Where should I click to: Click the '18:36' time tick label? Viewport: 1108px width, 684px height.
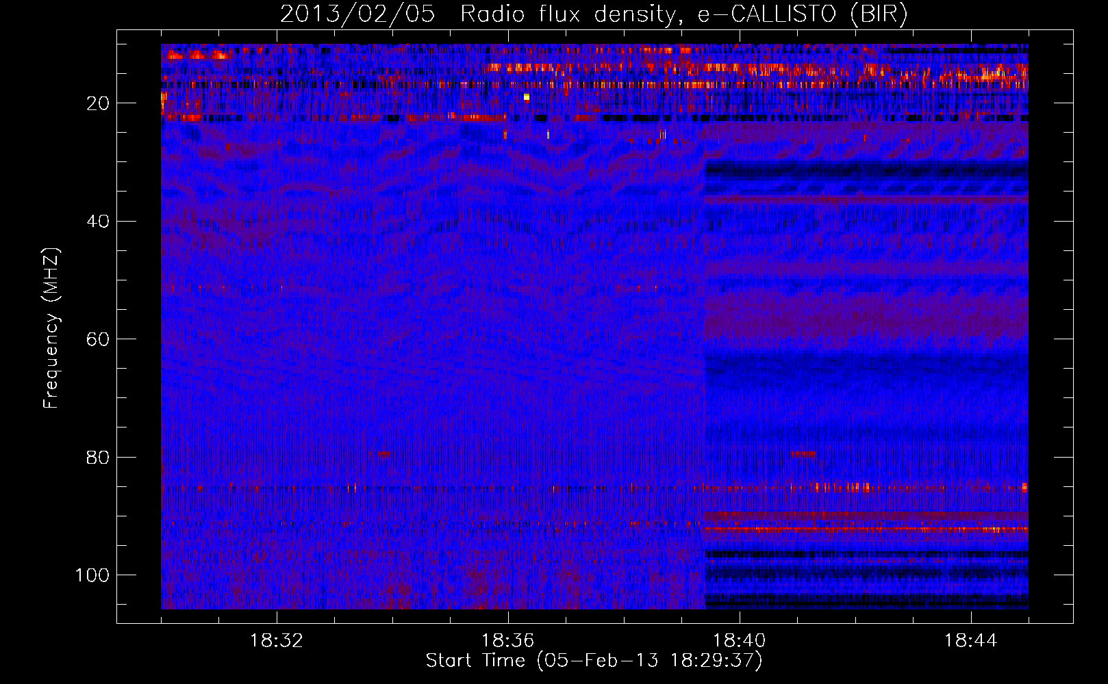coord(508,641)
